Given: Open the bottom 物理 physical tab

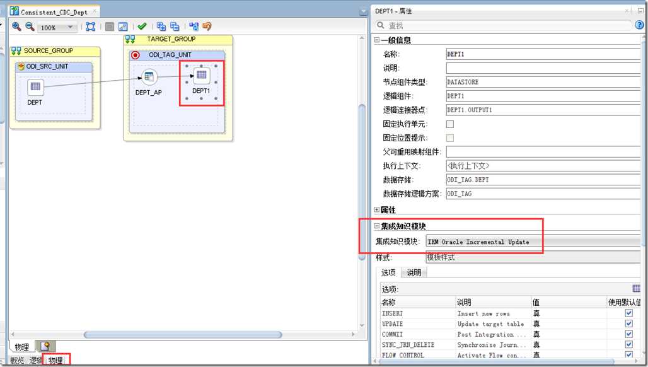Looking at the screenshot, I should 55,361.
